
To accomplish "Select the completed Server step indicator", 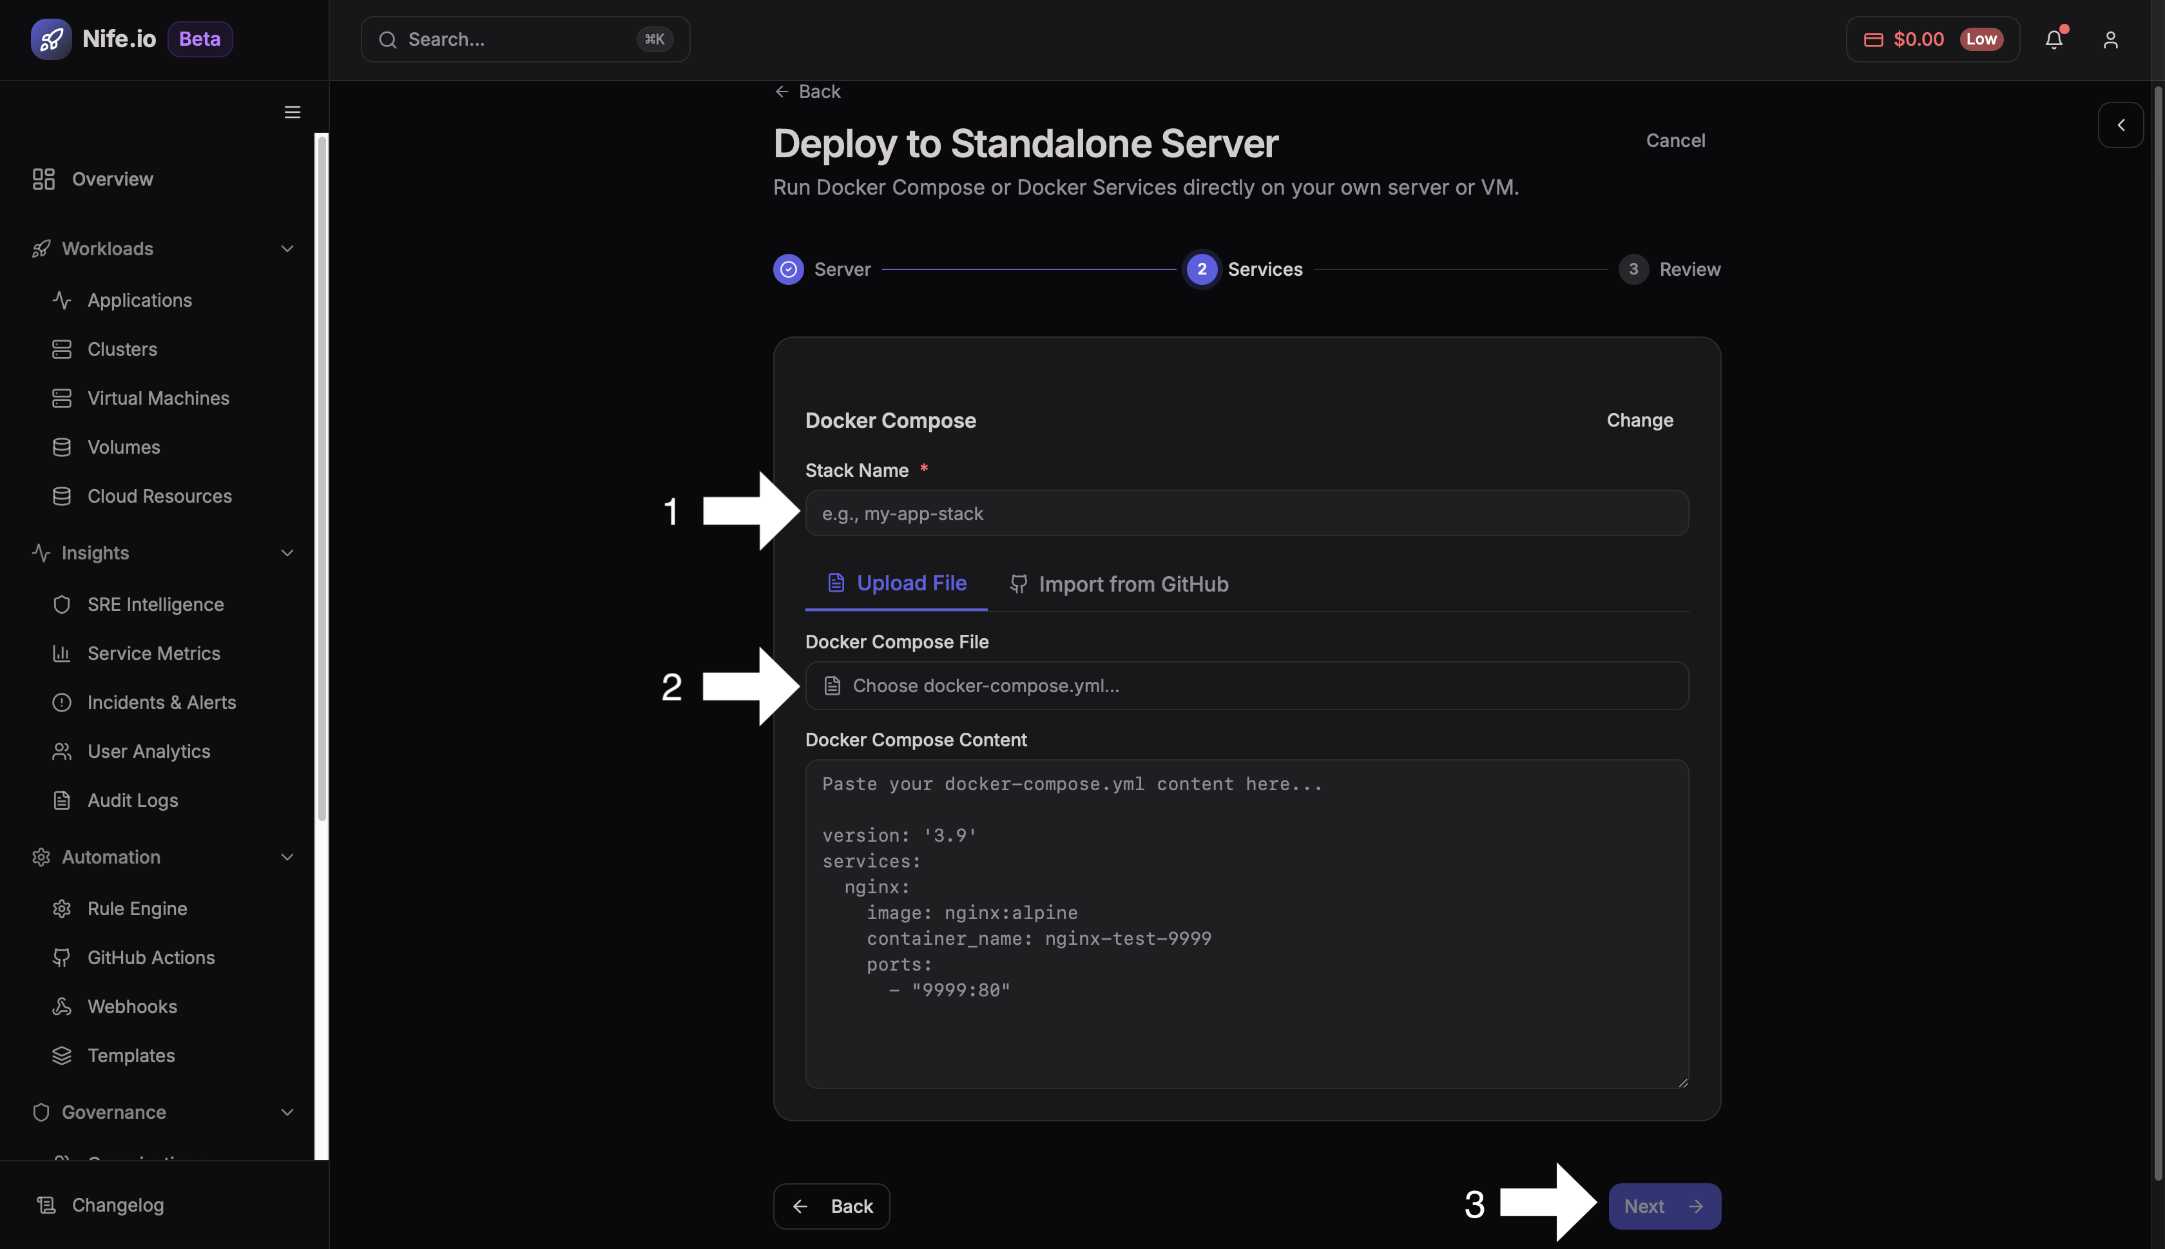I will 788,269.
